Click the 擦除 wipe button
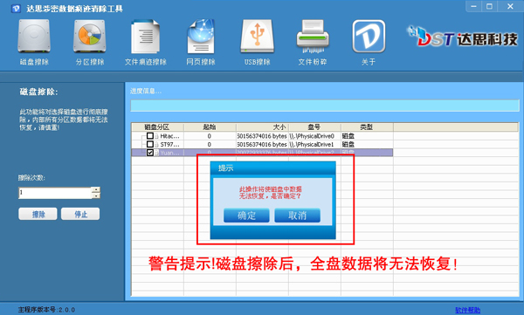 pos(38,214)
